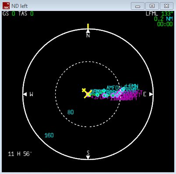Click the FMC app icon in title bar
This screenshot has height=174, width=176.
[x=6, y=6]
